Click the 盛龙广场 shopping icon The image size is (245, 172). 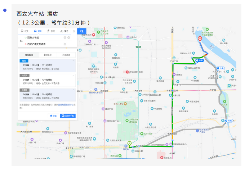103,109
